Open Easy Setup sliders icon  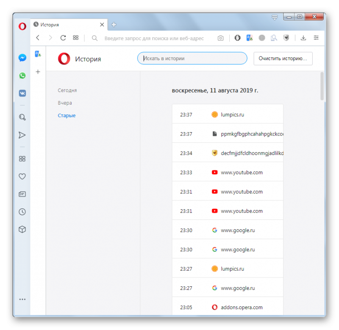point(316,38)
